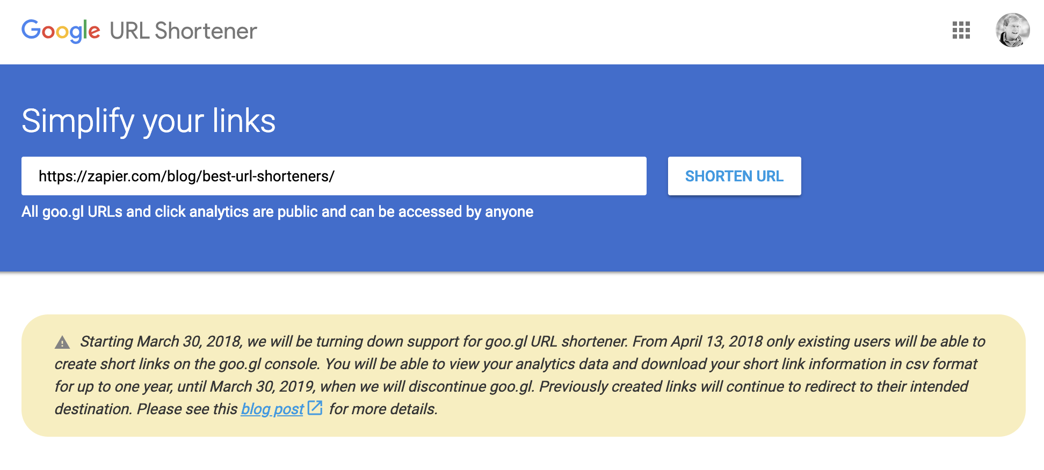Click the Google logo
The width and height of the screenshot is (1044, 470).
click(61, 31)
